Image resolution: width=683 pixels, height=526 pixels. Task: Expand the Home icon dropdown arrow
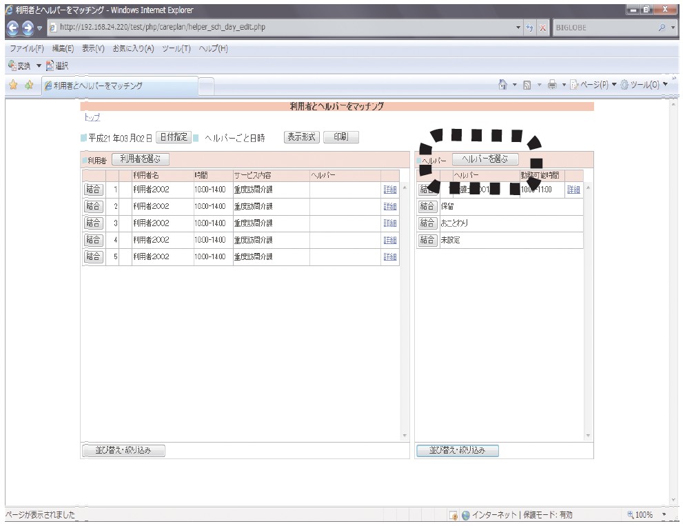[514, 85]
